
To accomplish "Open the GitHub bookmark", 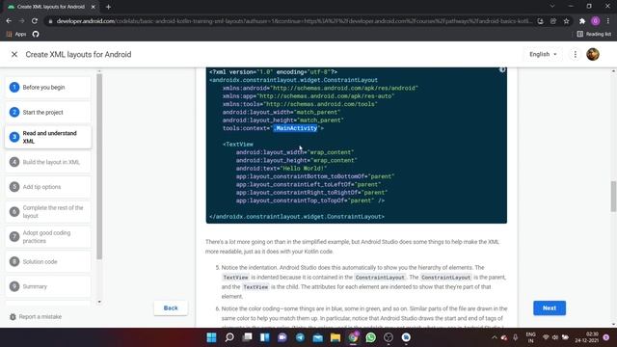I will pos(36,35).
